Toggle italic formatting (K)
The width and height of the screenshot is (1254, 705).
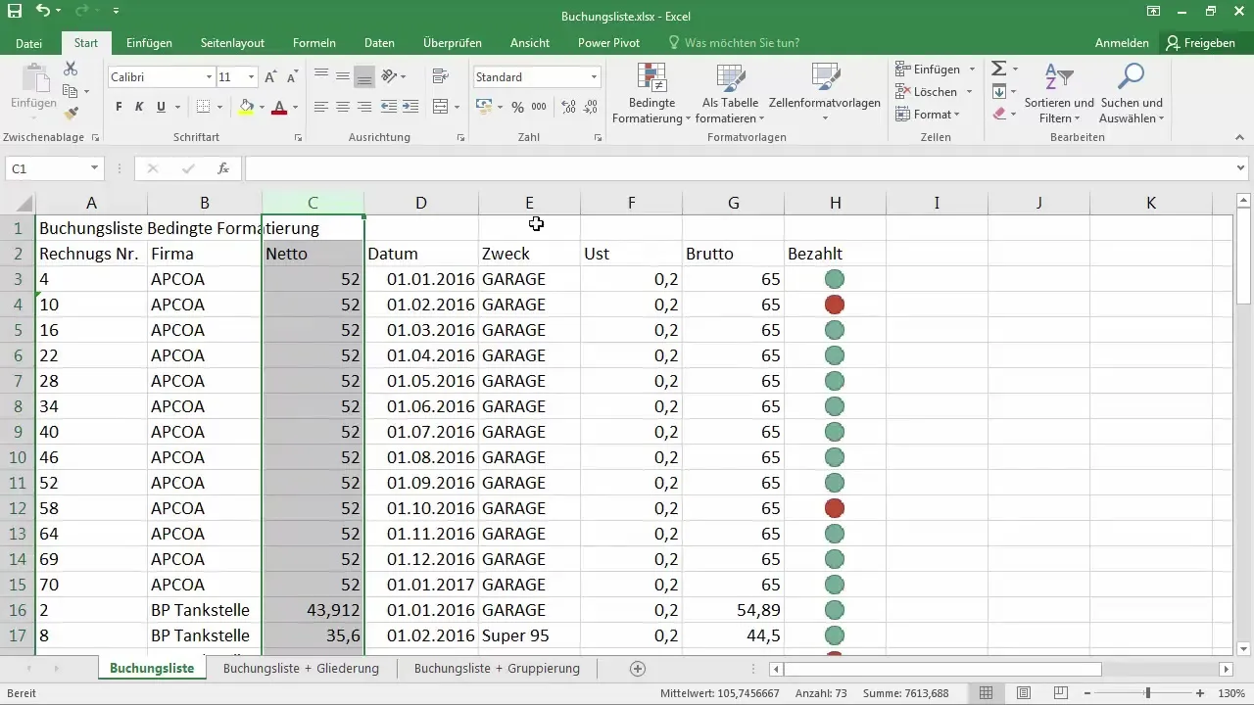click(139, 107)
